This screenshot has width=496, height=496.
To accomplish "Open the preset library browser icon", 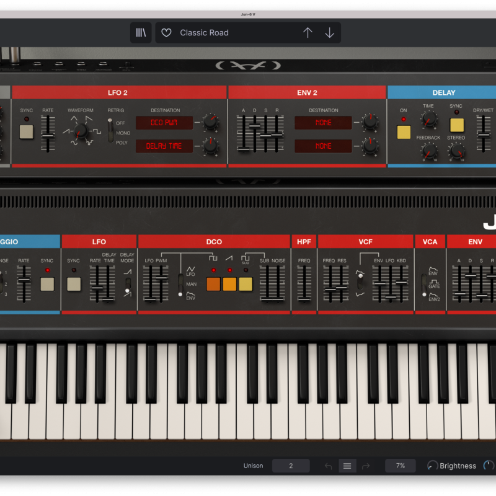I will coord(141,33).
